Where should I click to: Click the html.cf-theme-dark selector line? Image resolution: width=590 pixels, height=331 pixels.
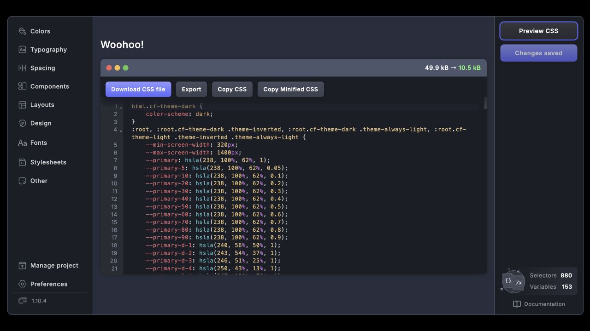[x=167, y=106]
